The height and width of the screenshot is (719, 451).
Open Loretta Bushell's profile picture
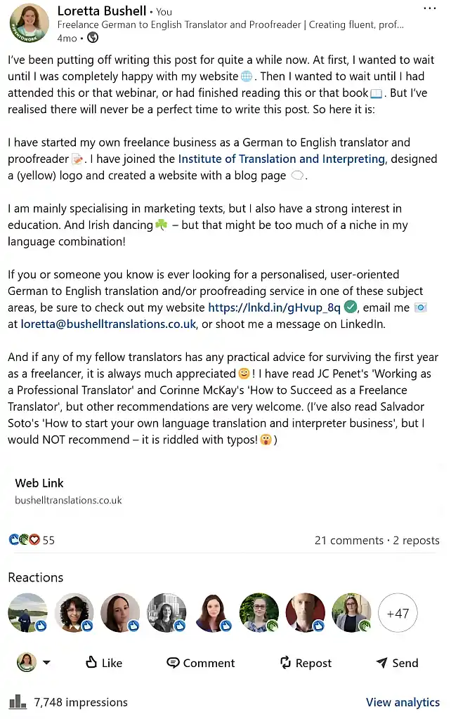[29, 23]
